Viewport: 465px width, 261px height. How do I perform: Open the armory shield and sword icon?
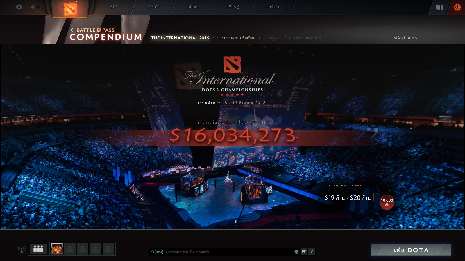440,7
